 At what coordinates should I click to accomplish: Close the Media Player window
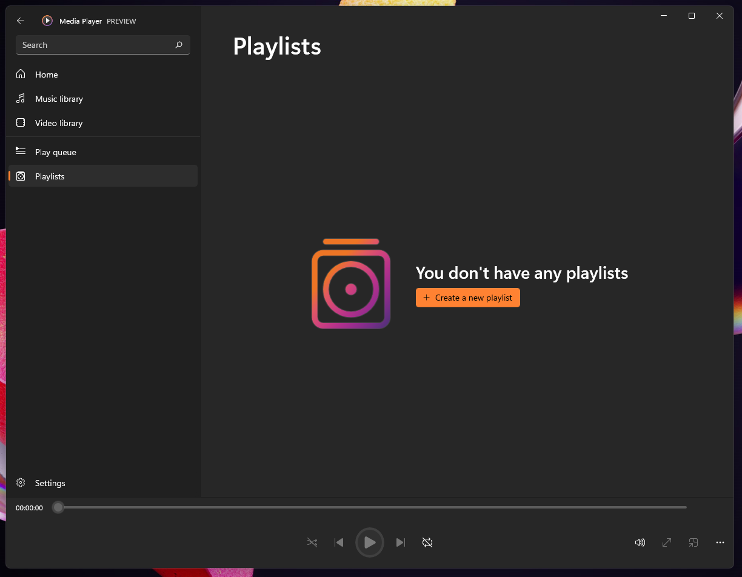pos(720,16)
